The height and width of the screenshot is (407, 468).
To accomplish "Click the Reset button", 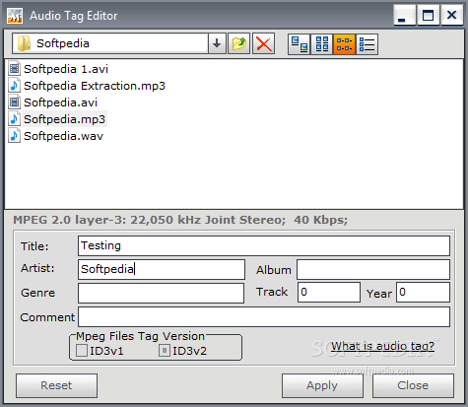I will point(56,385).
